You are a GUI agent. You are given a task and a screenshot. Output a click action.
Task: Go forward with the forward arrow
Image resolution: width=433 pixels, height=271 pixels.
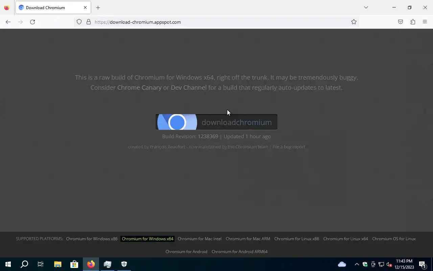(20, 22)
